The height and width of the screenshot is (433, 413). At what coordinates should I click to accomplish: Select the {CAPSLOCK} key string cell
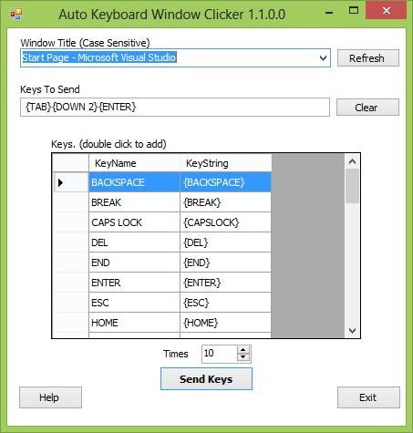(x=225, y=222)
